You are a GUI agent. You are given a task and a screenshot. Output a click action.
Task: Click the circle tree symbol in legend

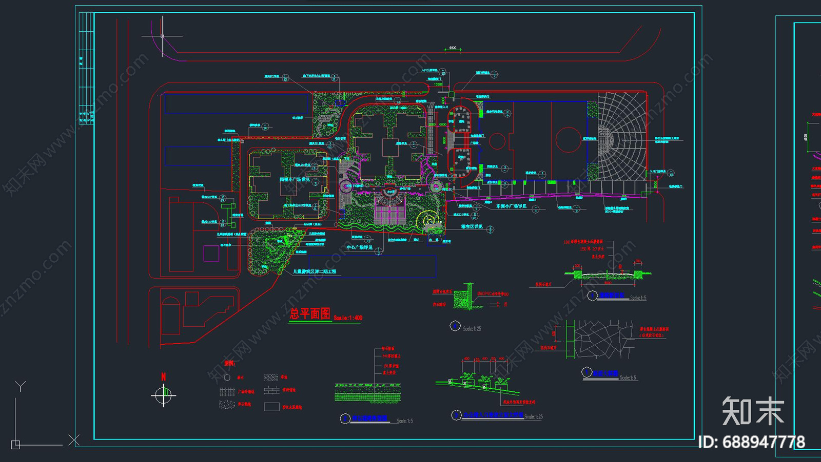[227, 377]
